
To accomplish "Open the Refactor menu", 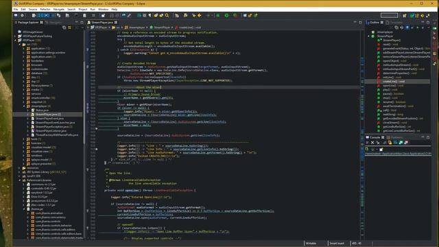I will point(45,9).
